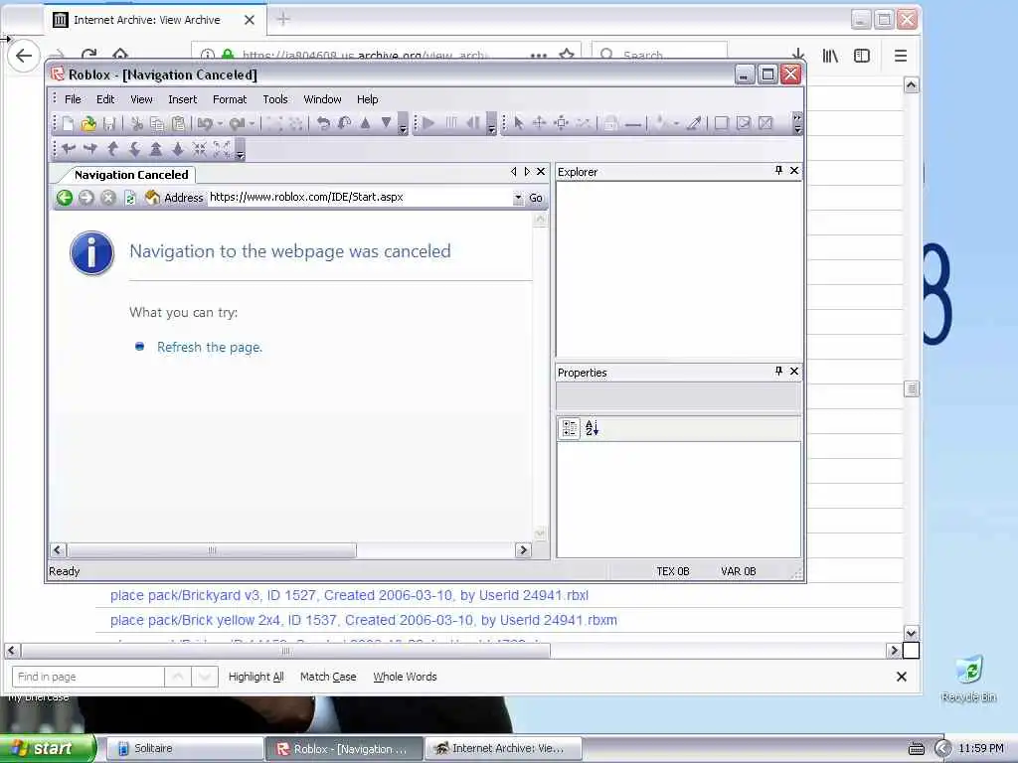Viewport: 1018px width, 763px height.
Task: Open the Tools menu
Action: (x=275, y=99)
